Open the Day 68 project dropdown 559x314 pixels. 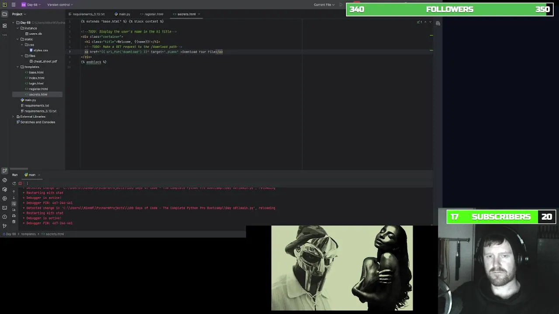[x=31, y=4]
